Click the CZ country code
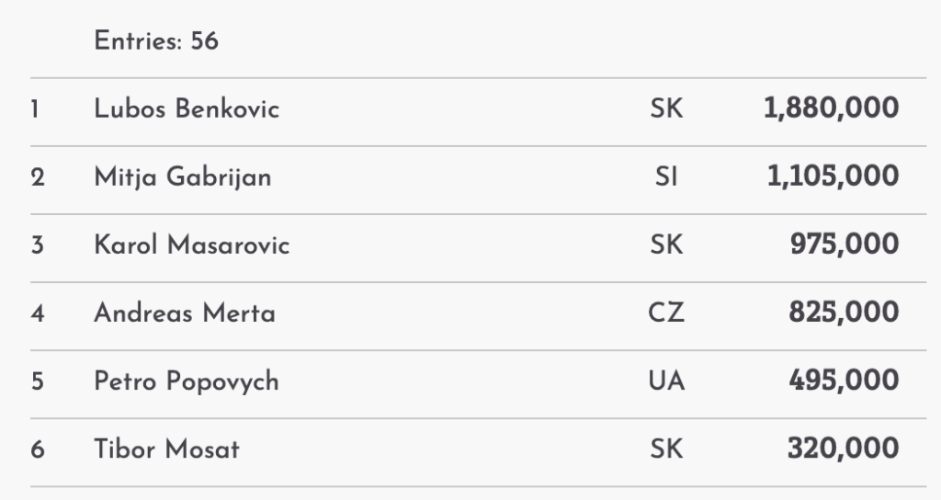 pos(666,313)
